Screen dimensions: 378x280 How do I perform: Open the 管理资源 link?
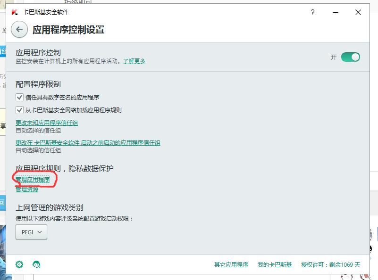click(27, 189)
